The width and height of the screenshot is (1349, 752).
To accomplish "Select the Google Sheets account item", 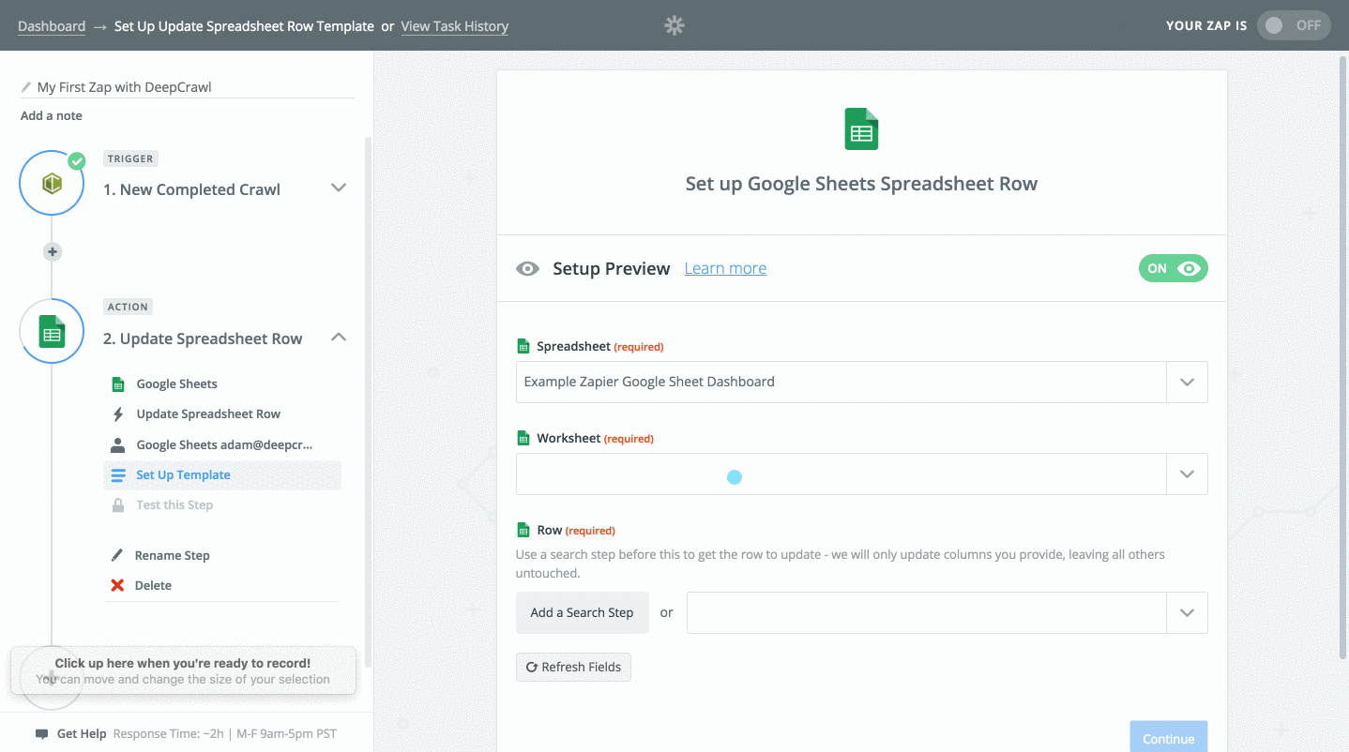I will click(x=223, y=444).
